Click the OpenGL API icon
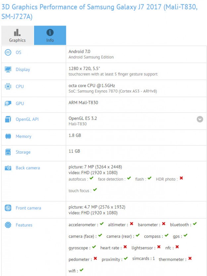The height and width of the screenshot is (276, 207). [8, 119]
